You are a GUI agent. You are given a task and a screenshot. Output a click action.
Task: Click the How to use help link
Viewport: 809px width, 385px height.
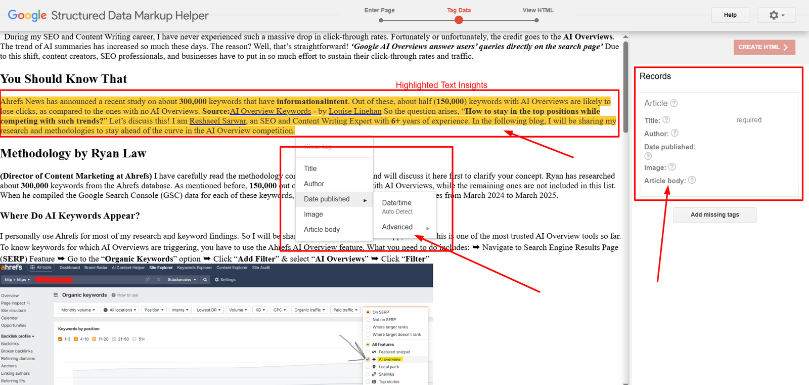(x=125, y=295)
